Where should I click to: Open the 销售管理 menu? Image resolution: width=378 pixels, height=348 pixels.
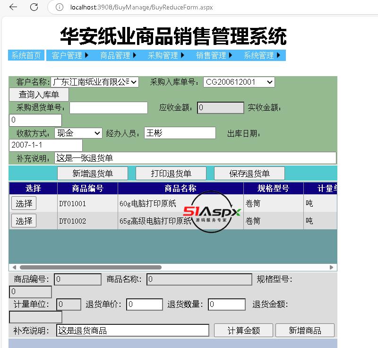point(214,55)
